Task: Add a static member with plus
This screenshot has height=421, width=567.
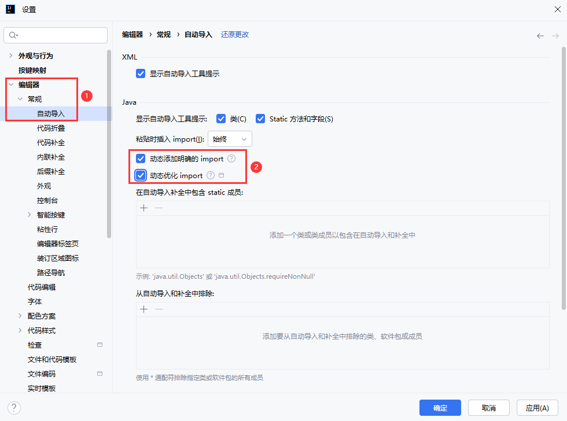Action: coord(144,208)
